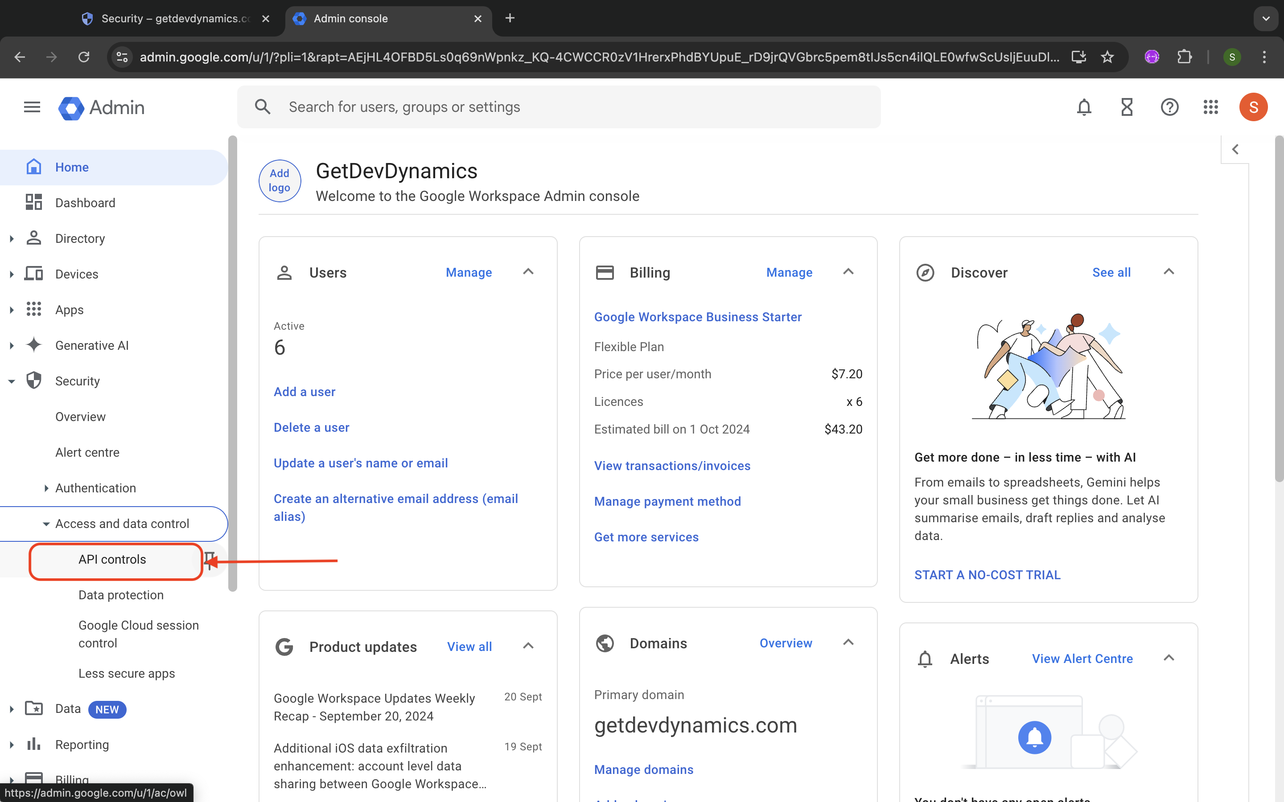Expand the Directory section in sidebar
Image resolution: width=1284 pixels, height=802 pixels.
coord(12,239)
